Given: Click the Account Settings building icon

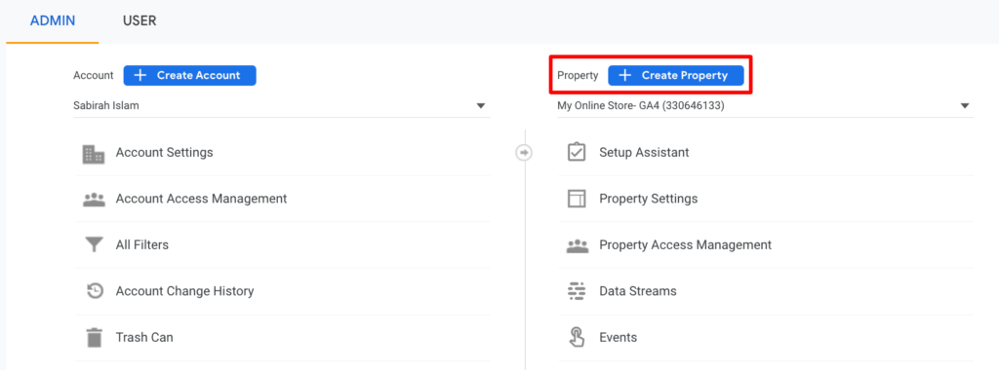Looking at the screenshot, I should [94, 154].
